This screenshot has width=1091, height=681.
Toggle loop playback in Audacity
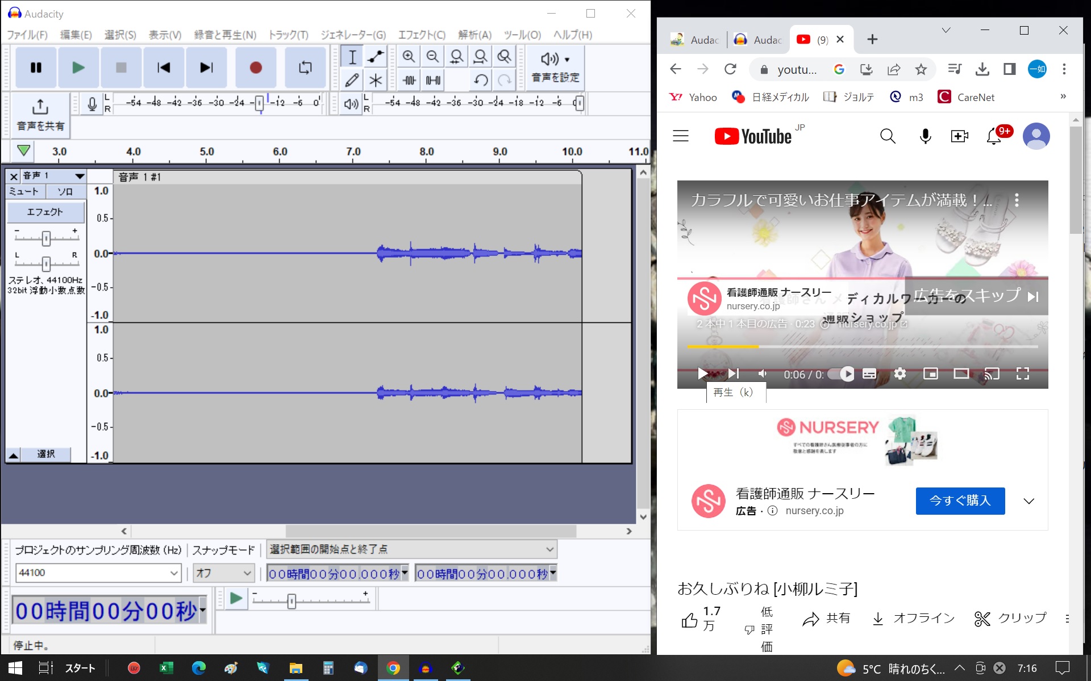305,68
